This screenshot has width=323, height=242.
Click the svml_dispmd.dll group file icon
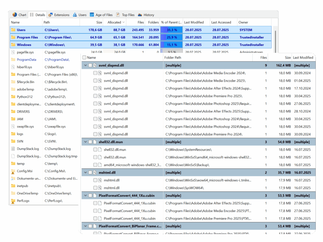95,65
